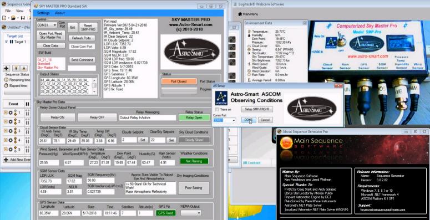The width and height of the screenshot is (430, 220).
Task: Click the Humidity droplet icon in Environment Data
Action: (x=249, y=35)
